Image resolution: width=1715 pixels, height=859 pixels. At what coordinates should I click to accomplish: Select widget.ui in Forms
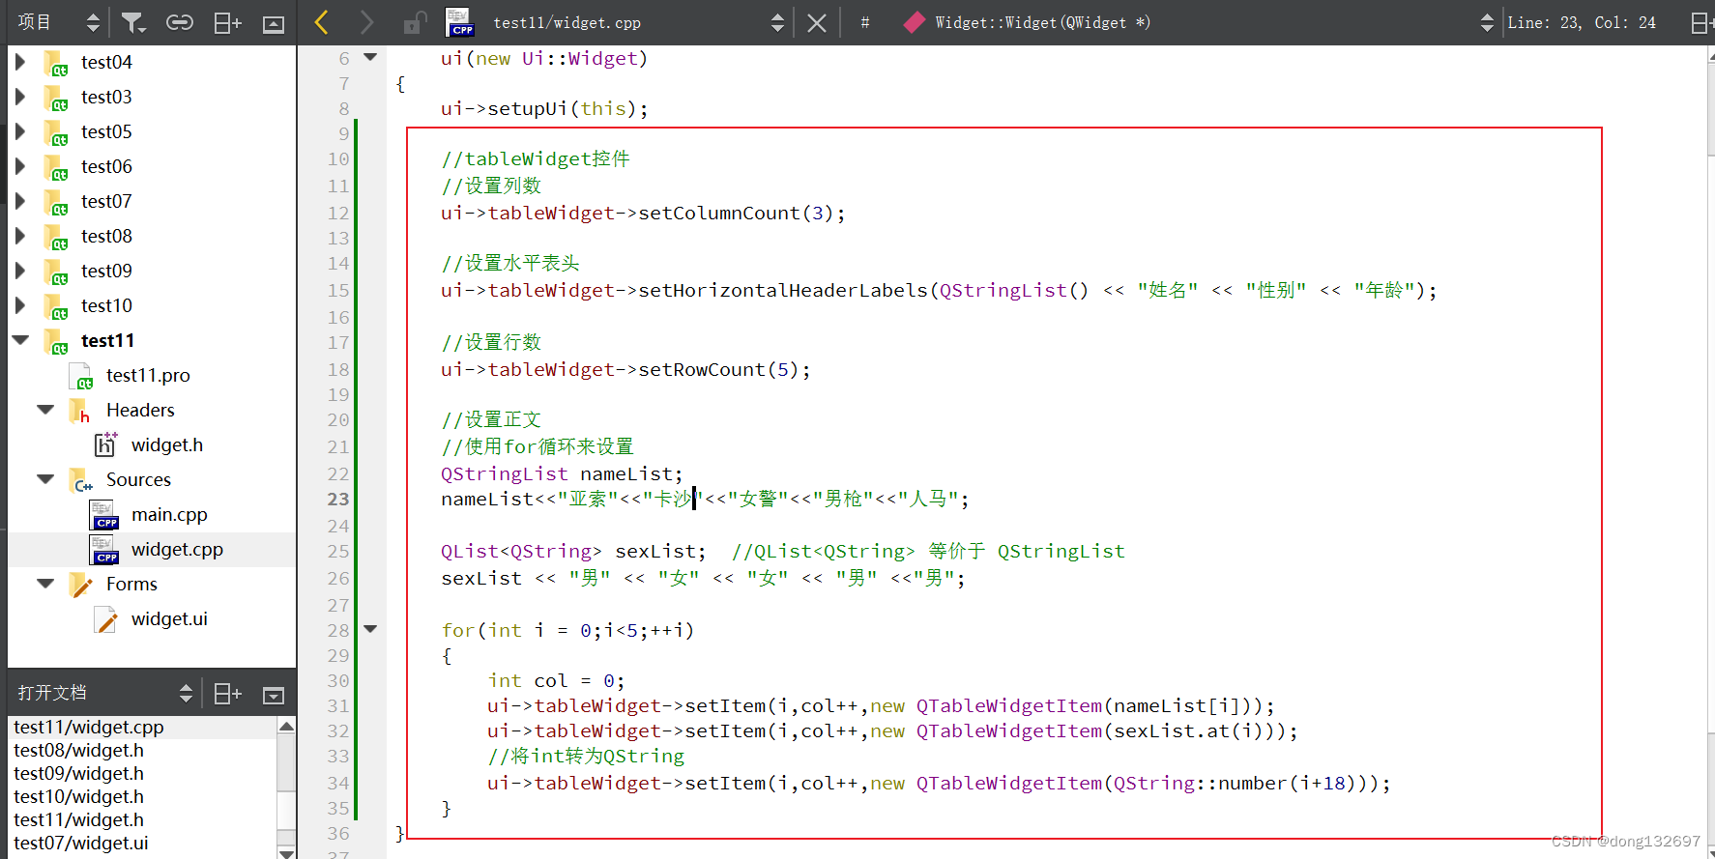click(x=169, y=618)
